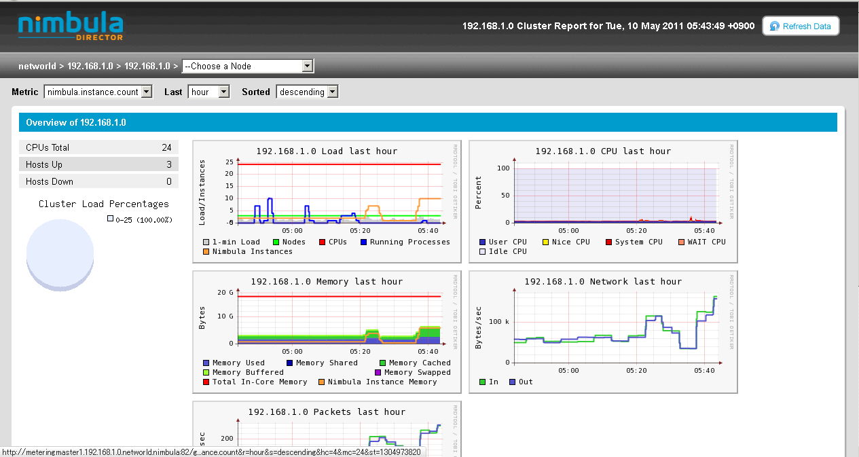
Task: Open the Packets last hour graph
Action: point(327,429)
